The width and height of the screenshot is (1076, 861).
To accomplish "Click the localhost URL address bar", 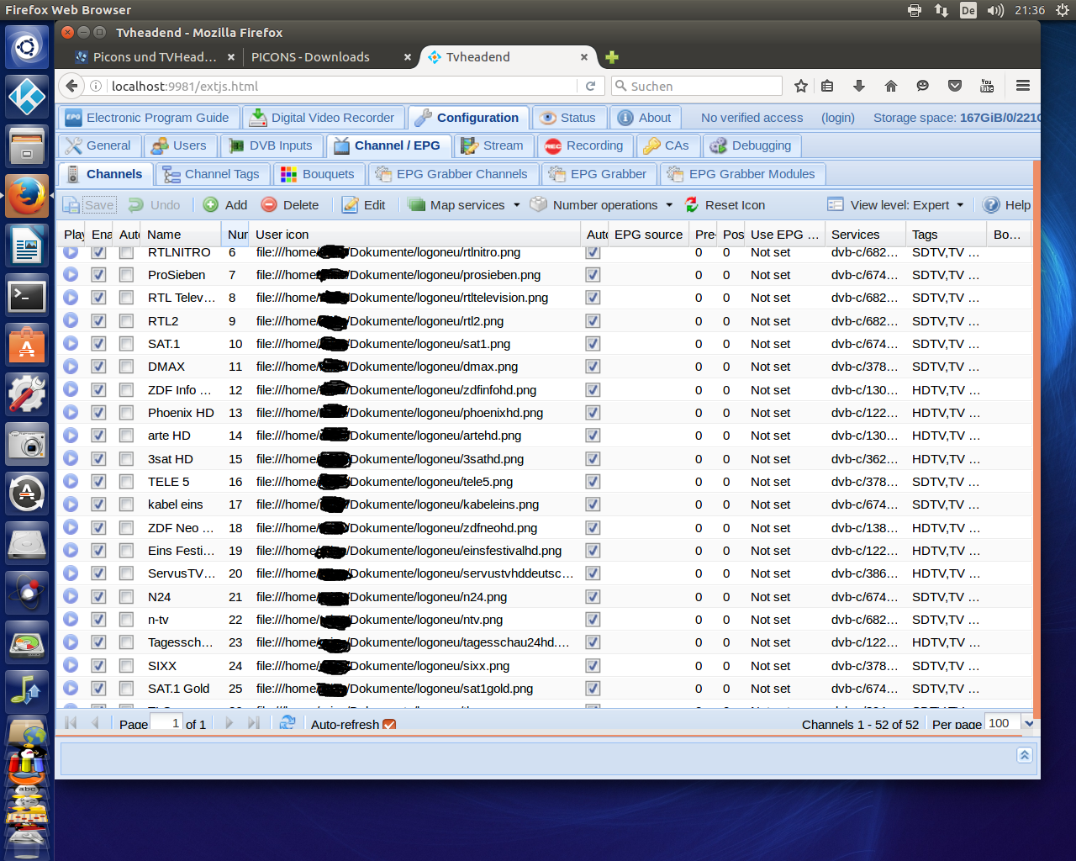I will point(343,86).
